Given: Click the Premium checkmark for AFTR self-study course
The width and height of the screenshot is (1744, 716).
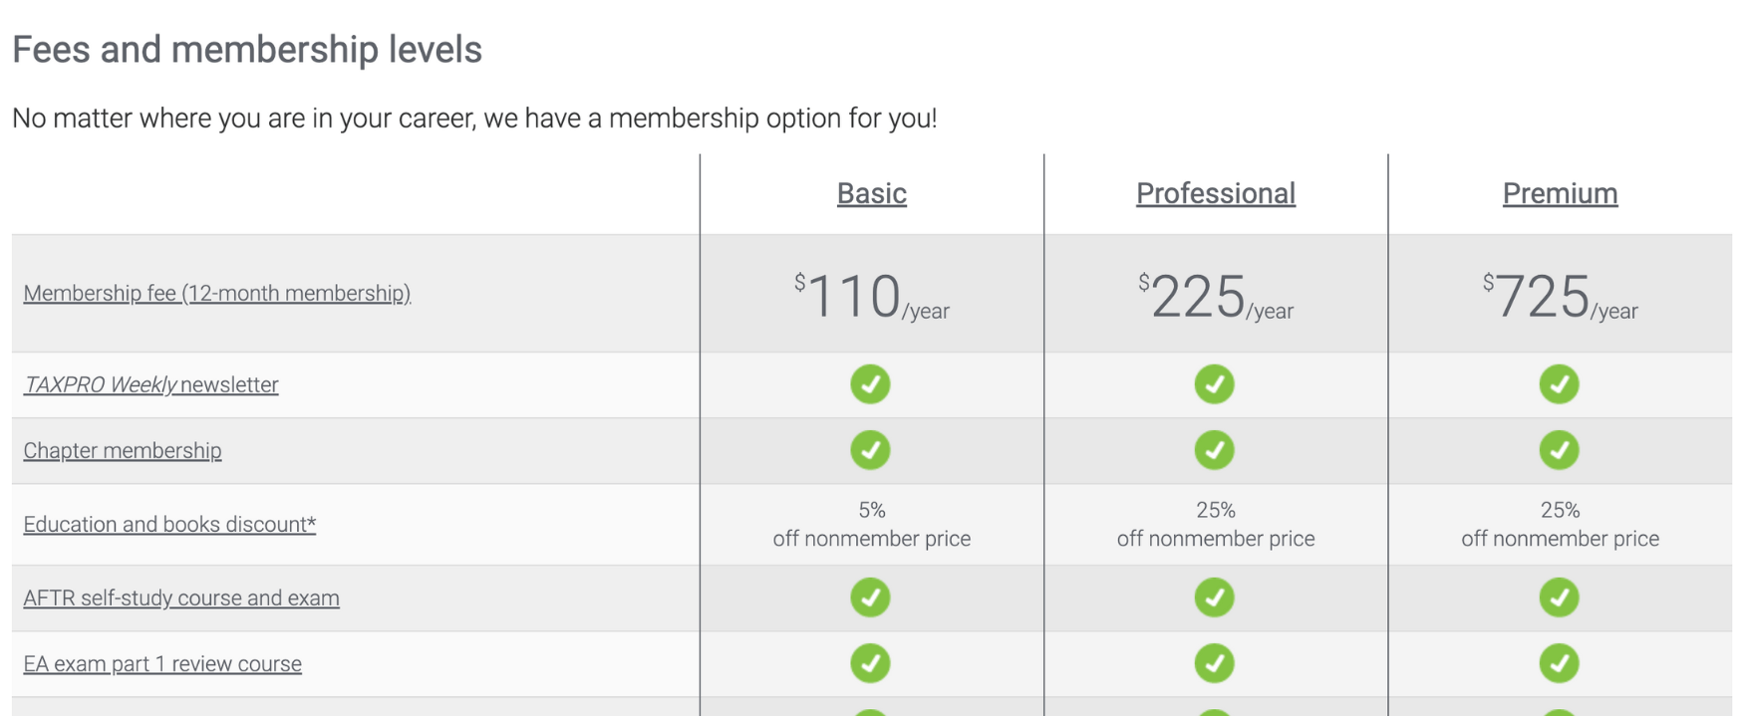Looking at the screenshot, I should 1560,597.
